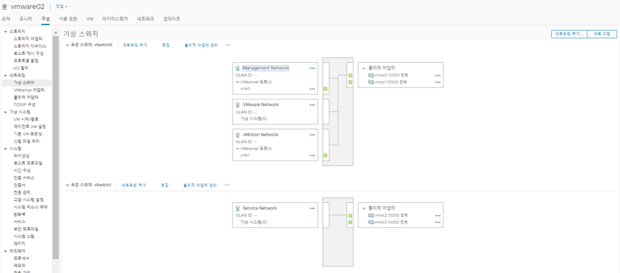Click the Service Network port group icon
The width and height of the screenshot is (620, 273).
[238, 208]
